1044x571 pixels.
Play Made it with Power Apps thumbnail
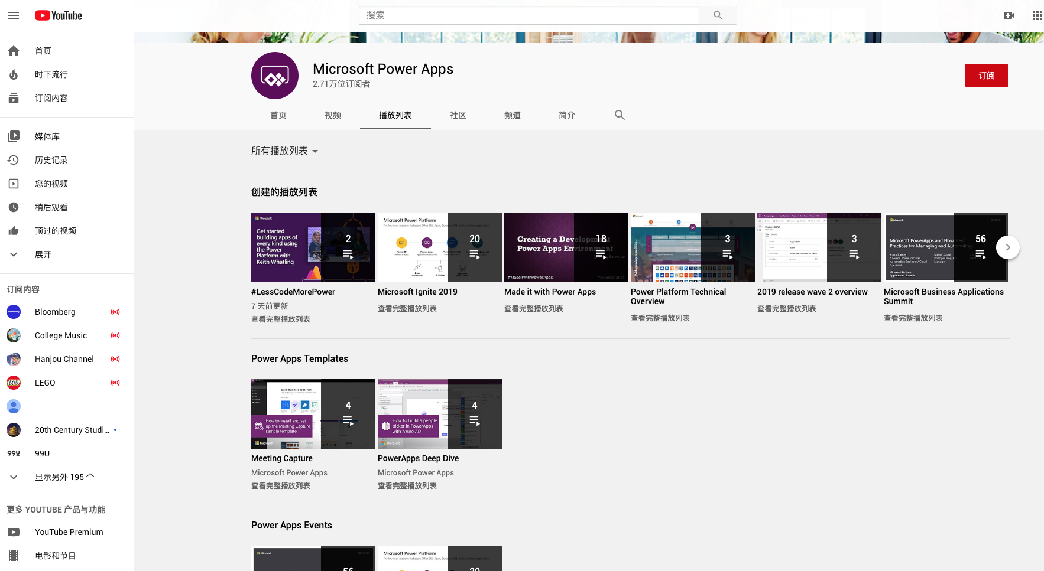566,247
